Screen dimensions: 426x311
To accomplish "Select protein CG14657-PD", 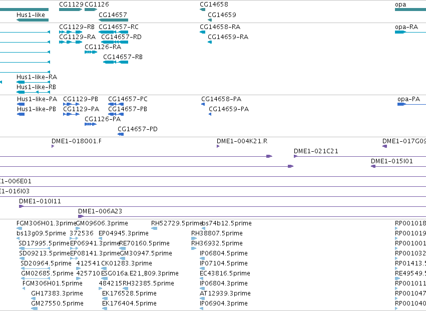I will 138,129.
